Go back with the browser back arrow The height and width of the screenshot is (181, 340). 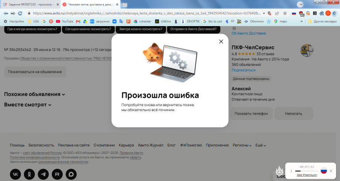(x=6, y=13)
